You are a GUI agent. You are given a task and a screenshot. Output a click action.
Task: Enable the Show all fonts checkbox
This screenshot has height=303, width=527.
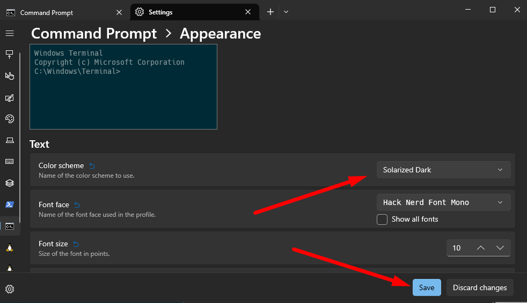pos(382,219)
